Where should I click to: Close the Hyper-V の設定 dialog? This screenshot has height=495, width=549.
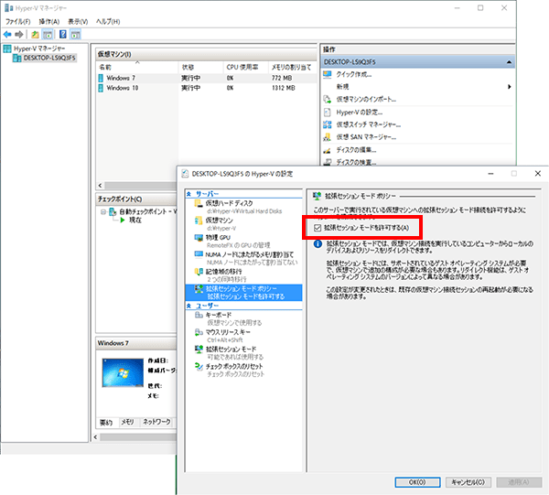538,173
